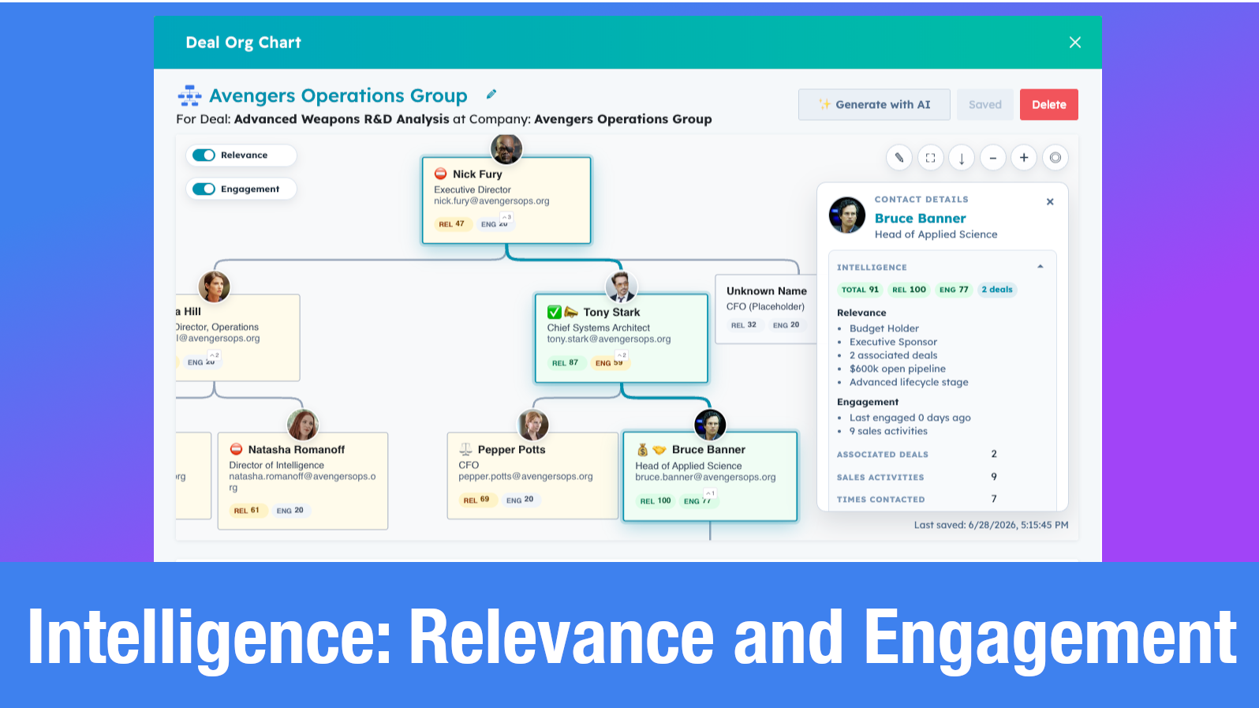This screenshot has height=708, width=1259.
Task: Close the Deal Org Chart dialog
Action: [1075, 43]
